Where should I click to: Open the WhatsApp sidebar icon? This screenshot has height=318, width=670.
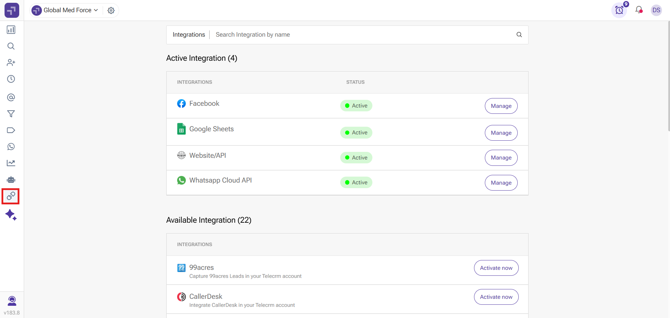point(11,147)
